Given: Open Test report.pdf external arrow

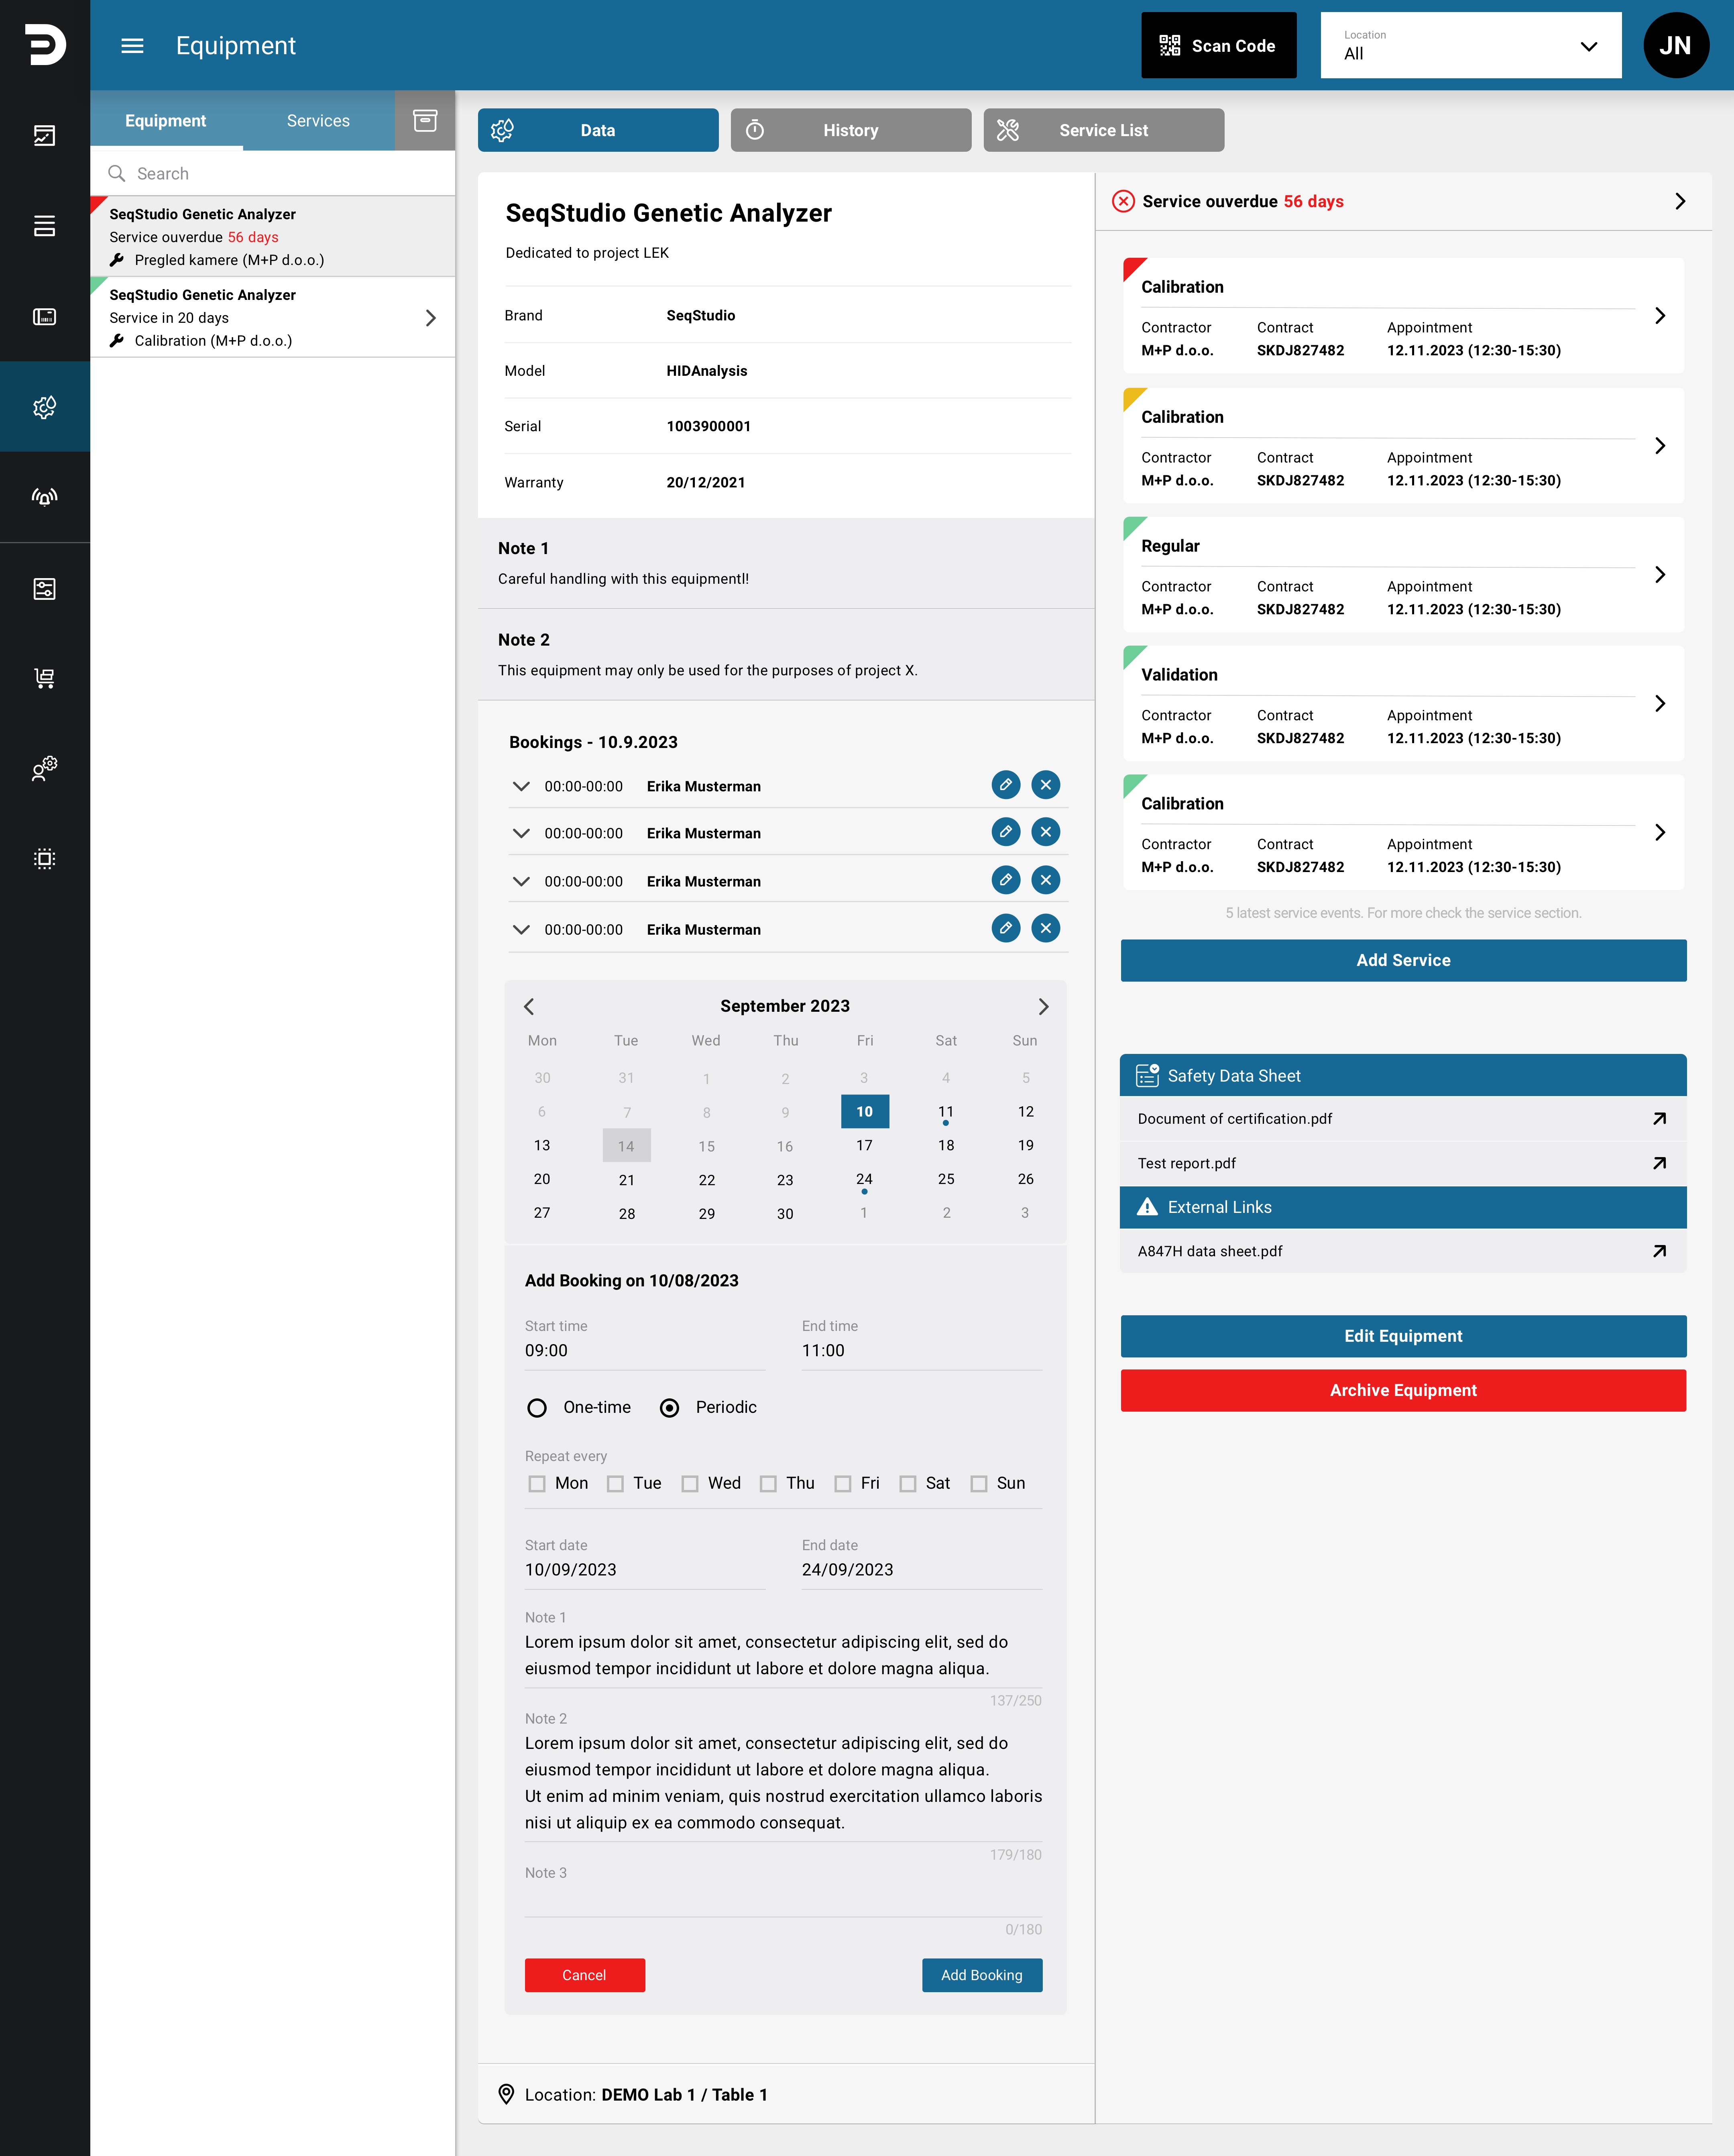Looking at the screenshot, I should tap(1660, 1163).
